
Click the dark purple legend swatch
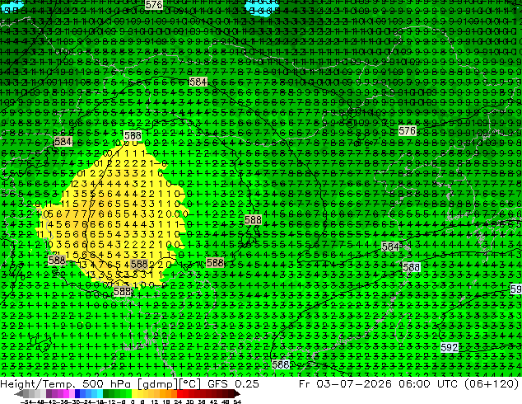pyautogui.click(x=49, y=394)
